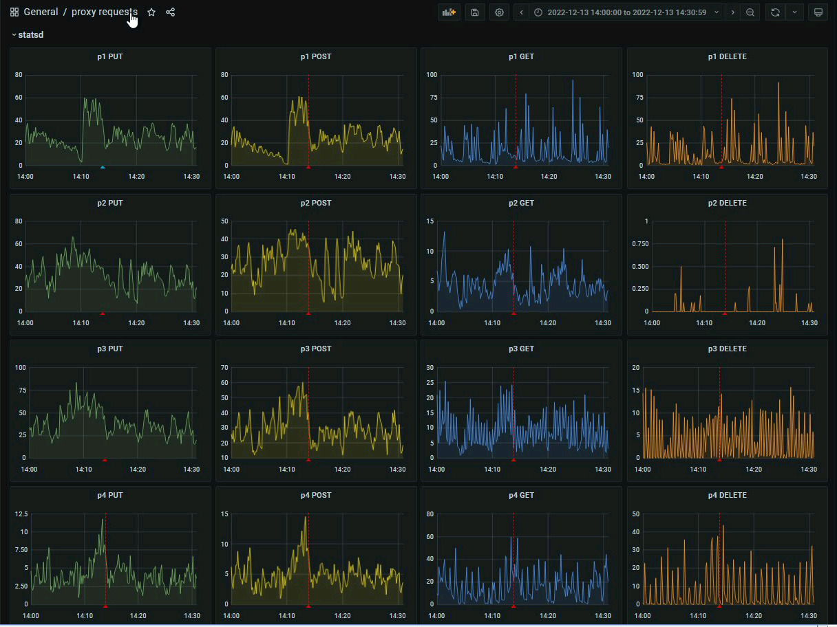Open dashboard settings gear
The width and height of the screenshot is (837, 627).
click(500, 12)
